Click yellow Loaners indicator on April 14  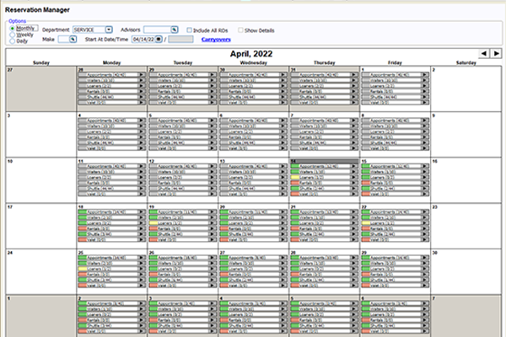tap(295, 178)
